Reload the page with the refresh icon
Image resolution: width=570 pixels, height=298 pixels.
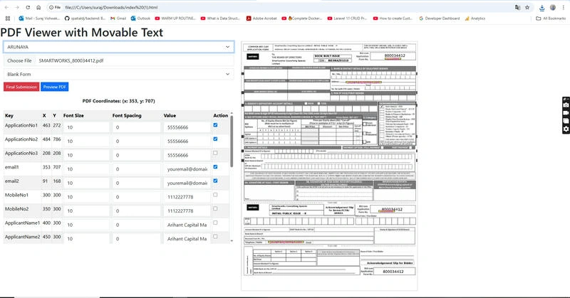(x=28, y=7)
